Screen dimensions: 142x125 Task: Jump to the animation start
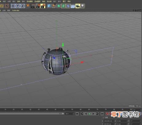pos(77,114)
